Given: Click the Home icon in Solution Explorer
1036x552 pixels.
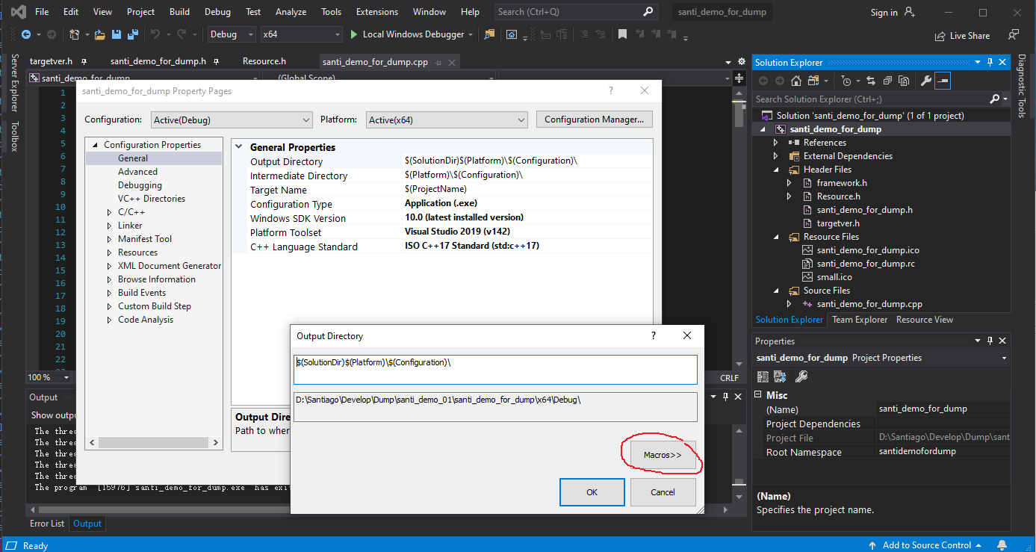Looking at the screenshot, I should click(x=796, y=81).
